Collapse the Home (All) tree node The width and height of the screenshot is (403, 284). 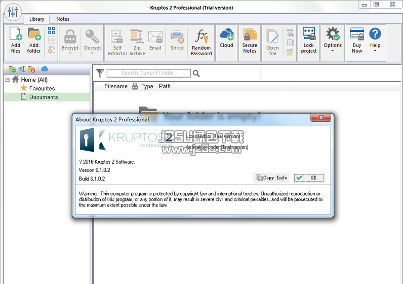coord(8,80)
